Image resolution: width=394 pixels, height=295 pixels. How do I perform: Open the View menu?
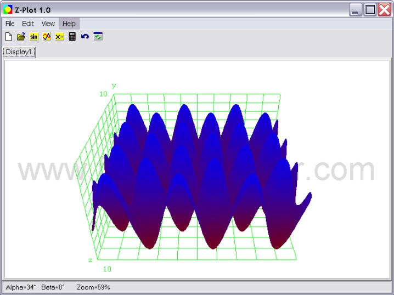coord(48,24)
